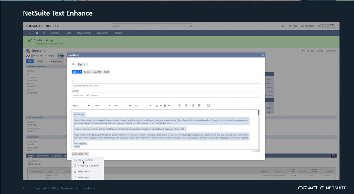Viewport: 354px width, 194px height.
Task: Switch to the Promotions subtab
Action: pos(43,156)
